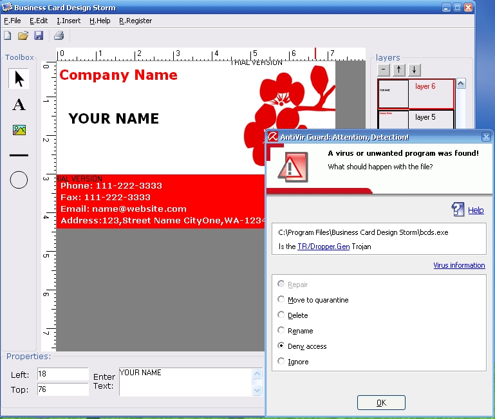Create a new card with New icon
This screenshot has height=419, width=495.
coord(8,35)
